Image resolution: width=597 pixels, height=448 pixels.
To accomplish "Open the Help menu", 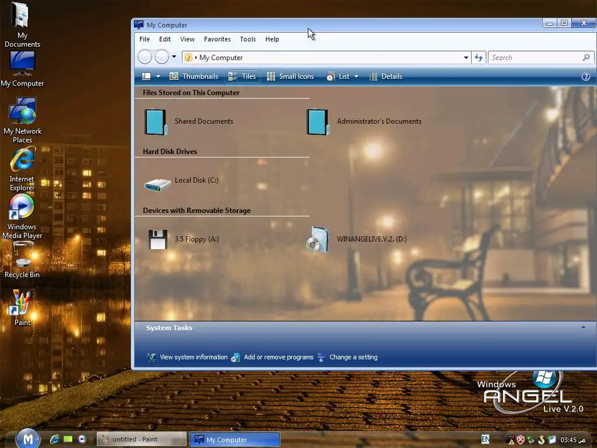I will (272, 39).
